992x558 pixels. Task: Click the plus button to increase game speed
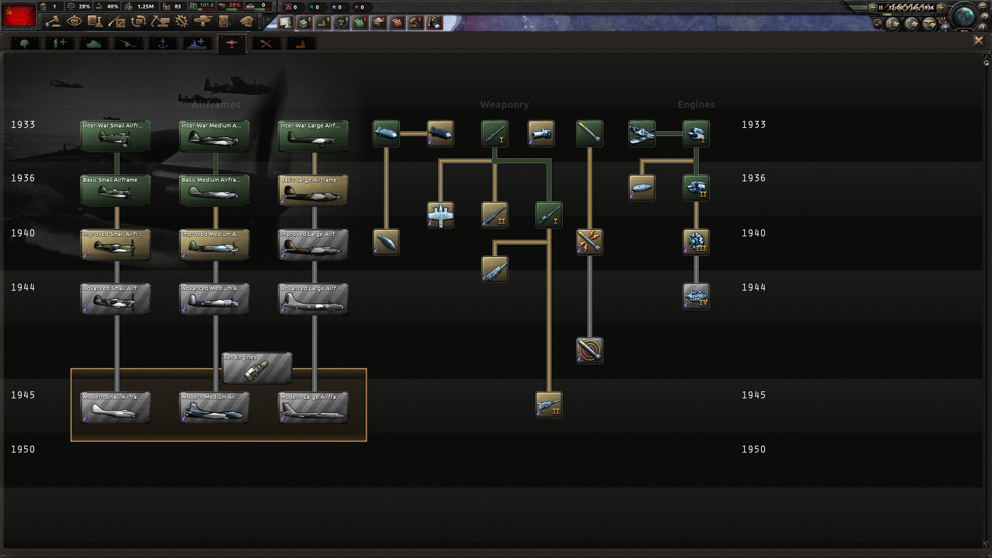[x=941, y=8]
